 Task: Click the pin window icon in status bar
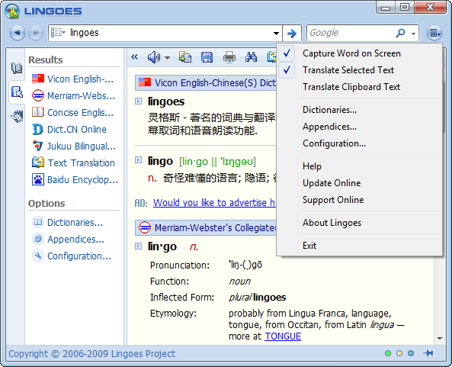pos(428,353)
